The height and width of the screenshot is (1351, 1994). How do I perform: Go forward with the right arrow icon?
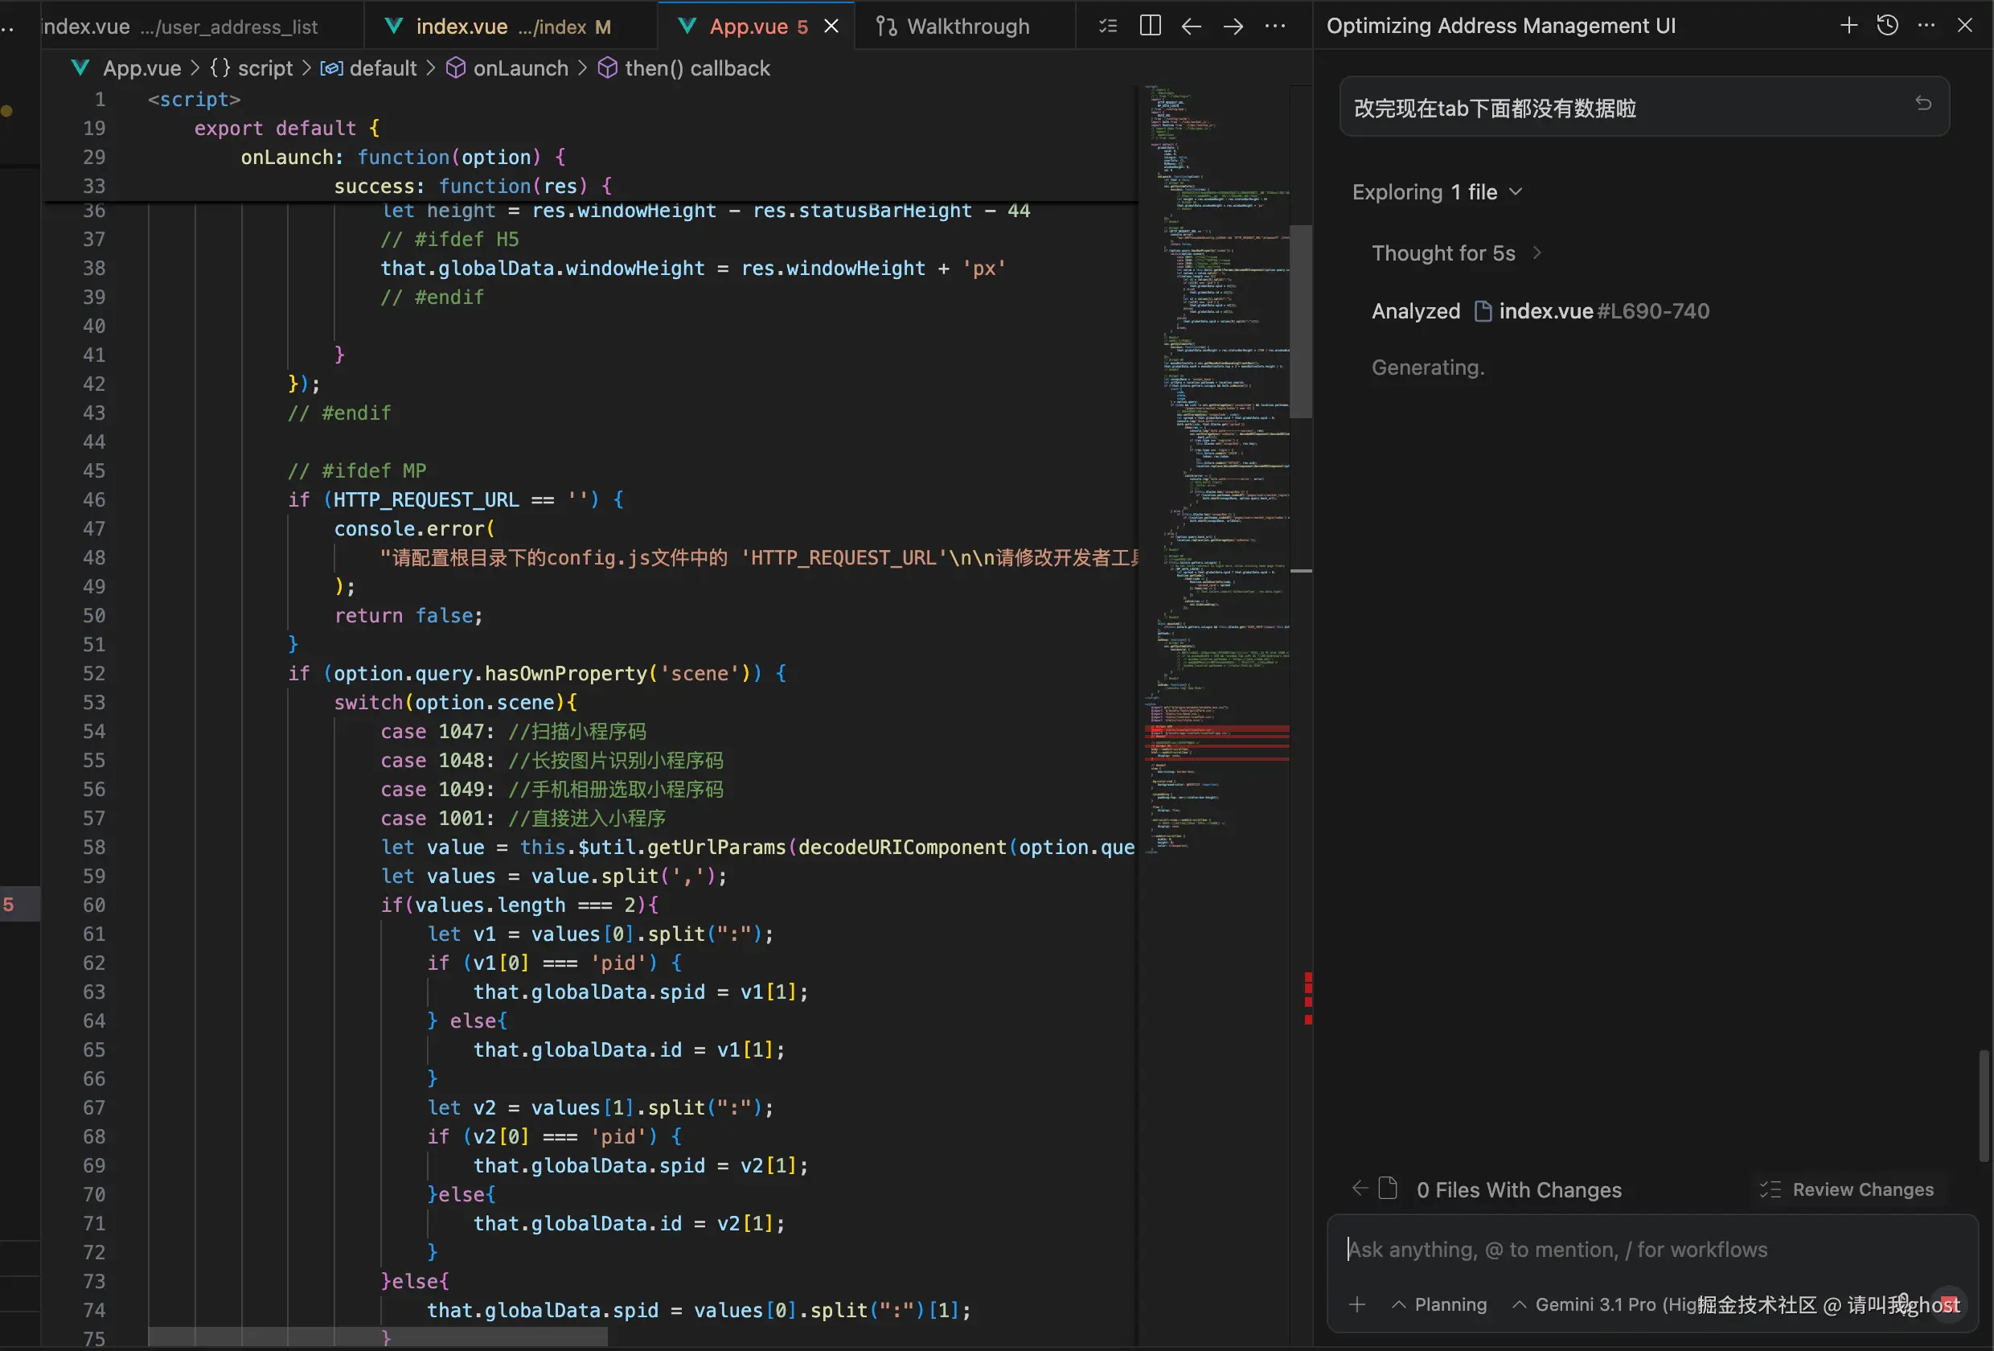[1233, 26]
